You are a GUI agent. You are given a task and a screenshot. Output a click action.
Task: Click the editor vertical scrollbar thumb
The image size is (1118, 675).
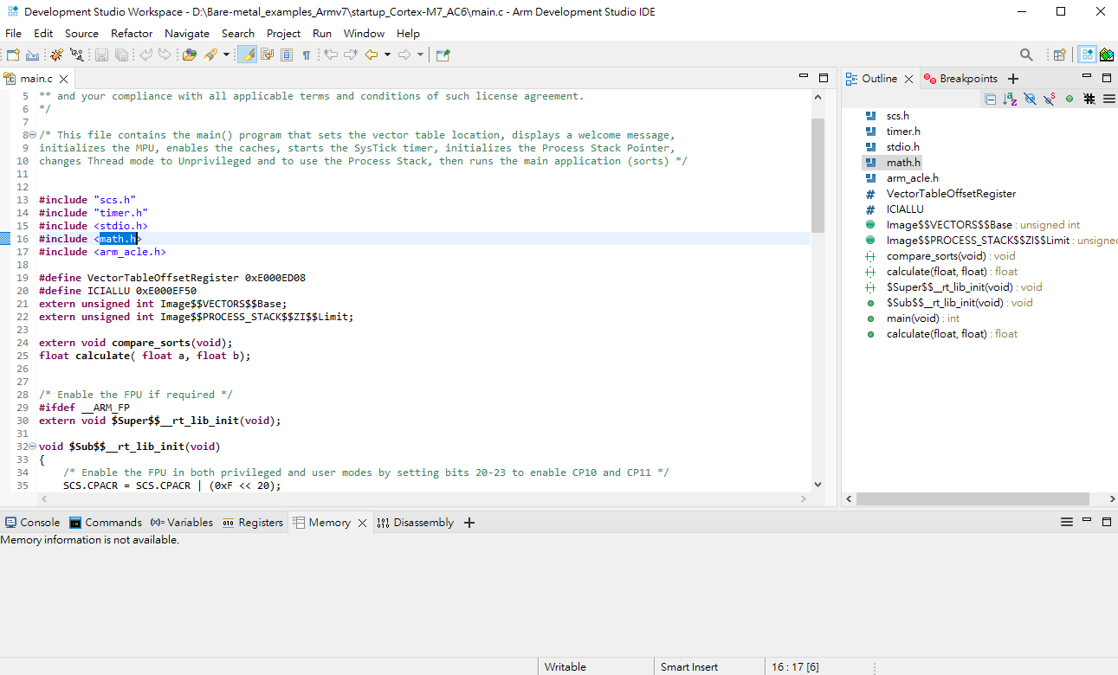tap(817, 176)
